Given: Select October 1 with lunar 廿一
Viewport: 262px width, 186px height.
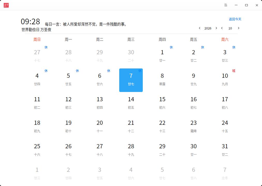Looking at the screenshot, I should point(162,57).
